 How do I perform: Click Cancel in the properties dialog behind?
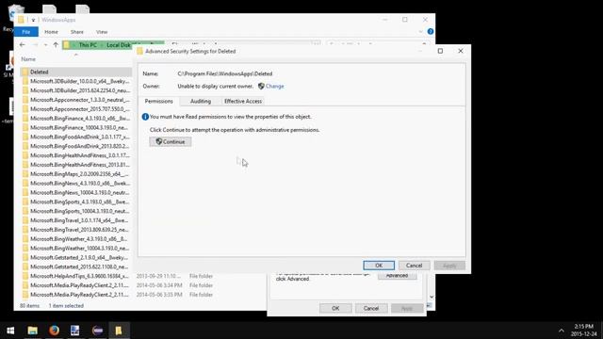pos(370,308)
